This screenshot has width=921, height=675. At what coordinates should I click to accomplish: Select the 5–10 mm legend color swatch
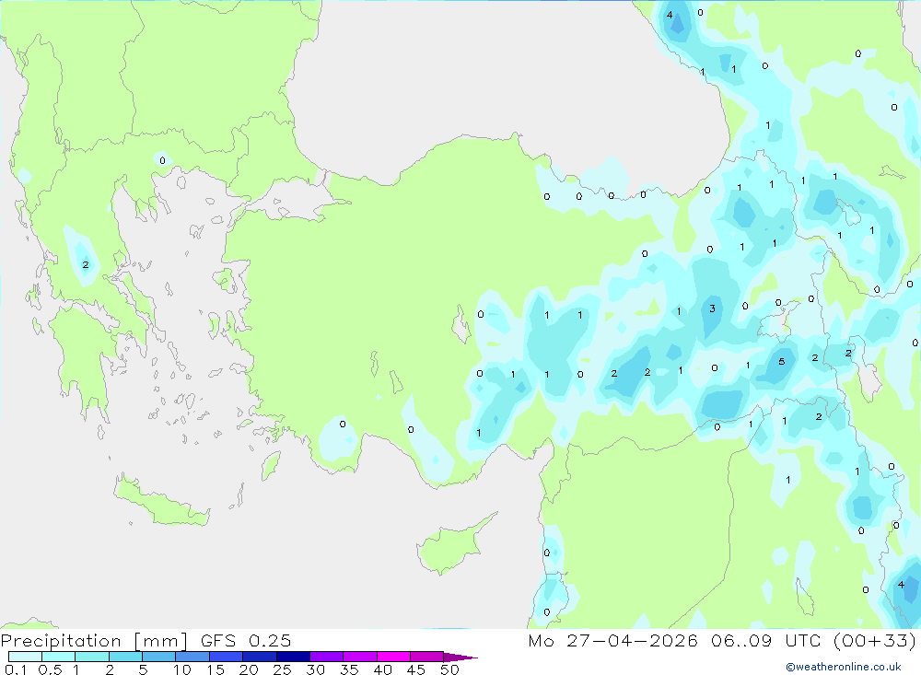(x=158, y=657)
